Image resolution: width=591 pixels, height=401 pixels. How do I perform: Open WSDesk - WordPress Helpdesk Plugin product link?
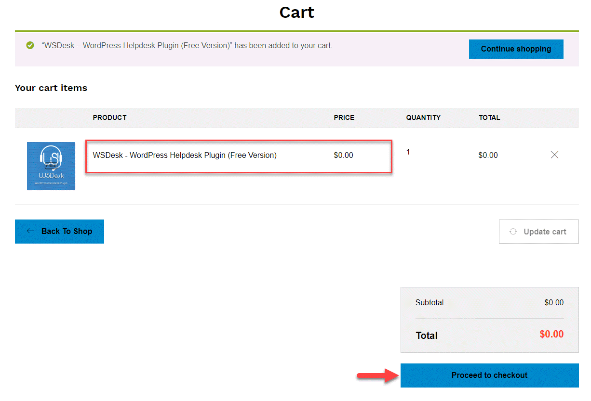pyautogui.click(x=185, y=155)
